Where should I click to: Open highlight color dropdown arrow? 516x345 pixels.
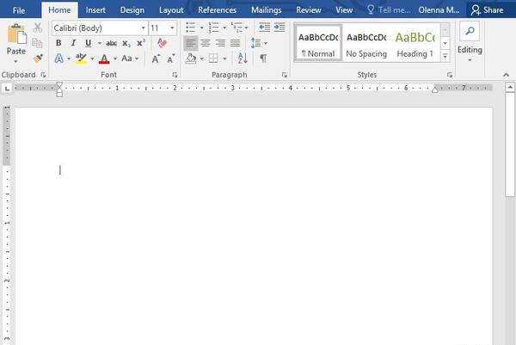(x=93, y=59)
